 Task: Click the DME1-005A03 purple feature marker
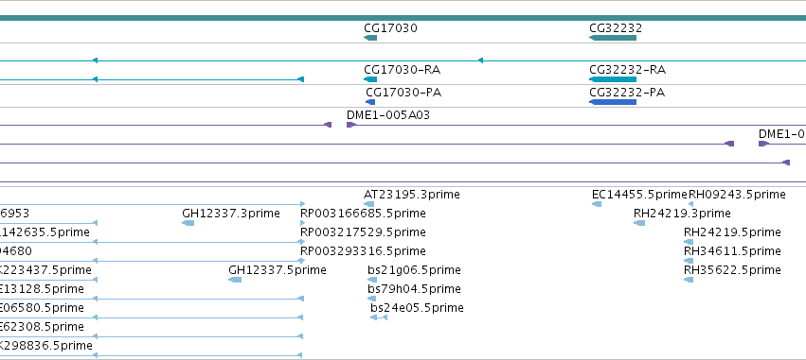point(351,125)
